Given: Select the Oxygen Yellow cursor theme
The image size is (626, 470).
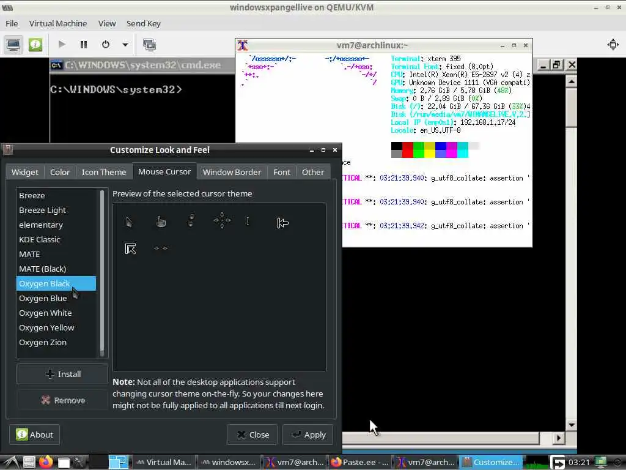Looking at the screenshot, I should click(x=56, y=328).
